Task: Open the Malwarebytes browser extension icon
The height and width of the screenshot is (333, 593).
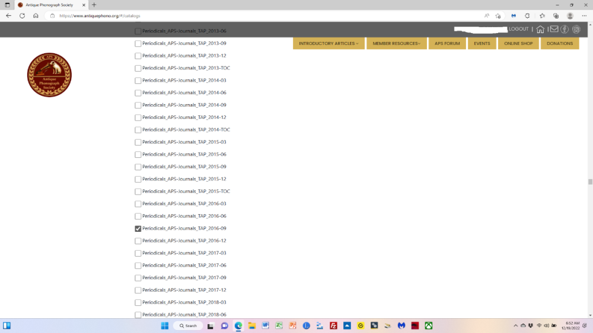Action: (x=514, y=16)
